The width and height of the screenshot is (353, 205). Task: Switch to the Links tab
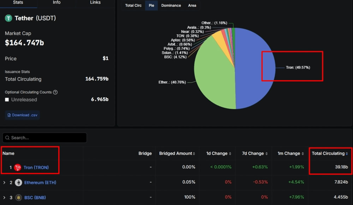point(95,3)
